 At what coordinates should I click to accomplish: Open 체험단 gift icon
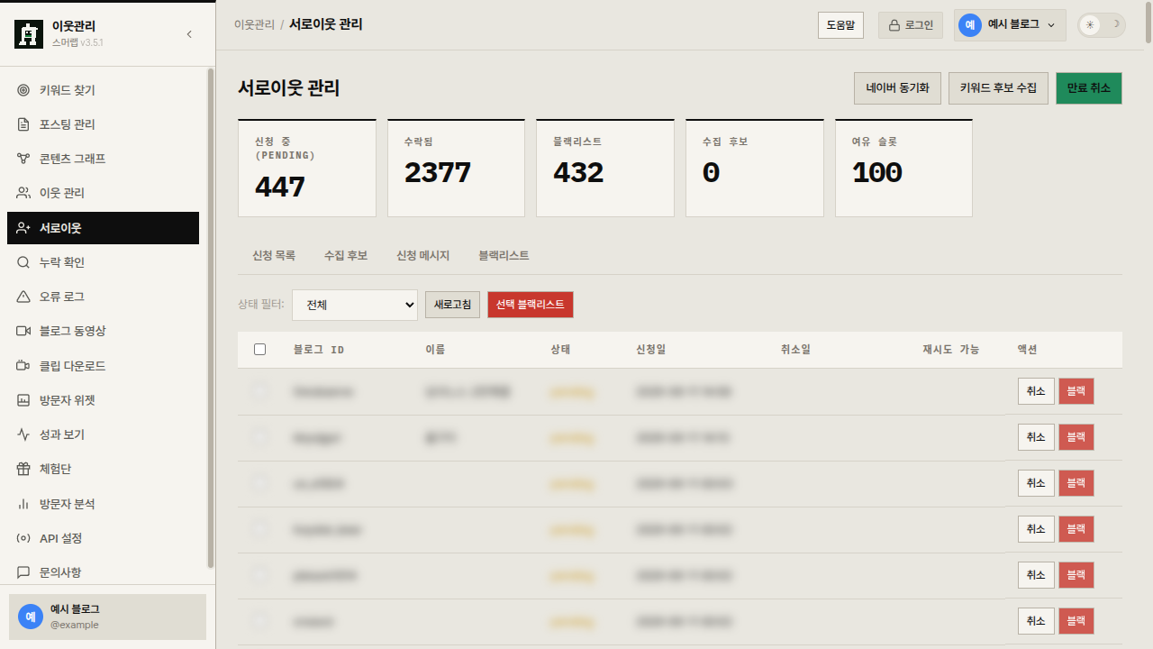coord(23,469)
